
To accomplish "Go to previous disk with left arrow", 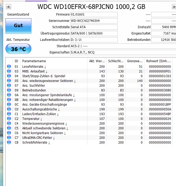I will (8, 7).
